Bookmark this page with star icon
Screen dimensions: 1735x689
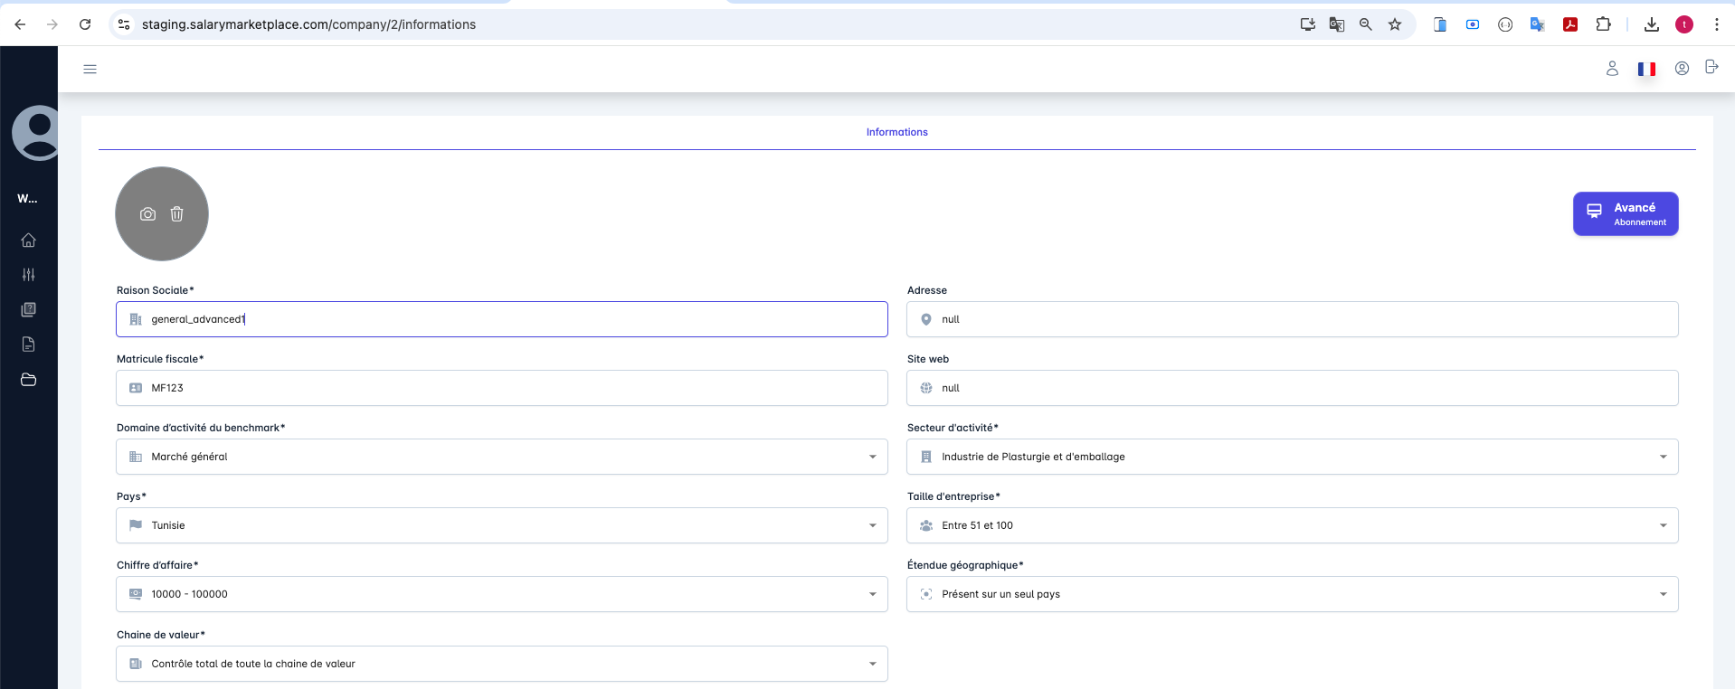1395,24
